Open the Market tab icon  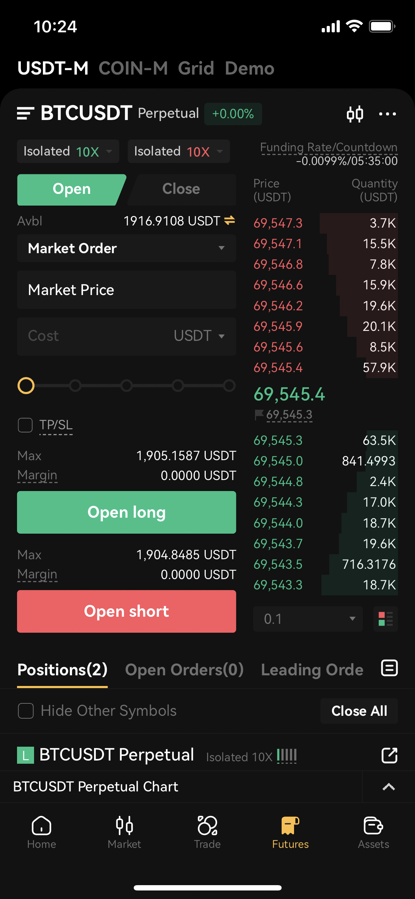(x=124, y=832)
